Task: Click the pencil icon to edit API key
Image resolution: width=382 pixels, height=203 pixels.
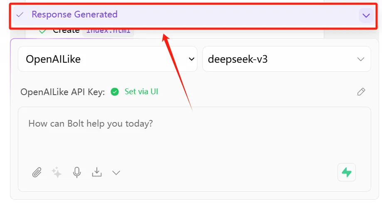Action: pyautogui.click(x=361, y=92)
